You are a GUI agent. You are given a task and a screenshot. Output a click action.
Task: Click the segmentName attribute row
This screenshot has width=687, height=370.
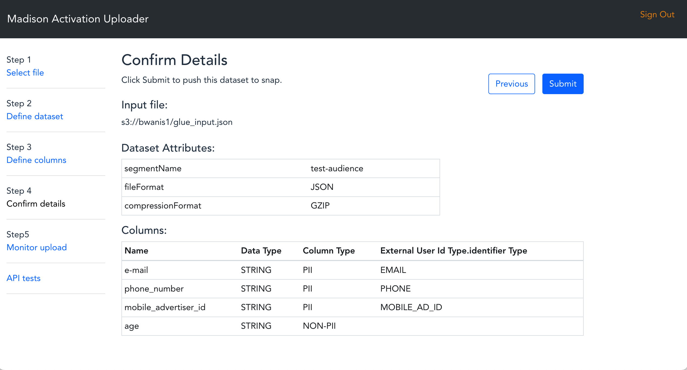281,169
